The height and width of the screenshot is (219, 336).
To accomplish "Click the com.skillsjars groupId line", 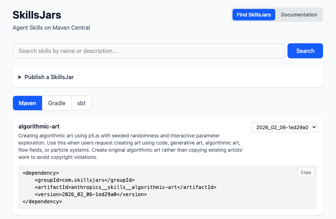I will (85, 180).
